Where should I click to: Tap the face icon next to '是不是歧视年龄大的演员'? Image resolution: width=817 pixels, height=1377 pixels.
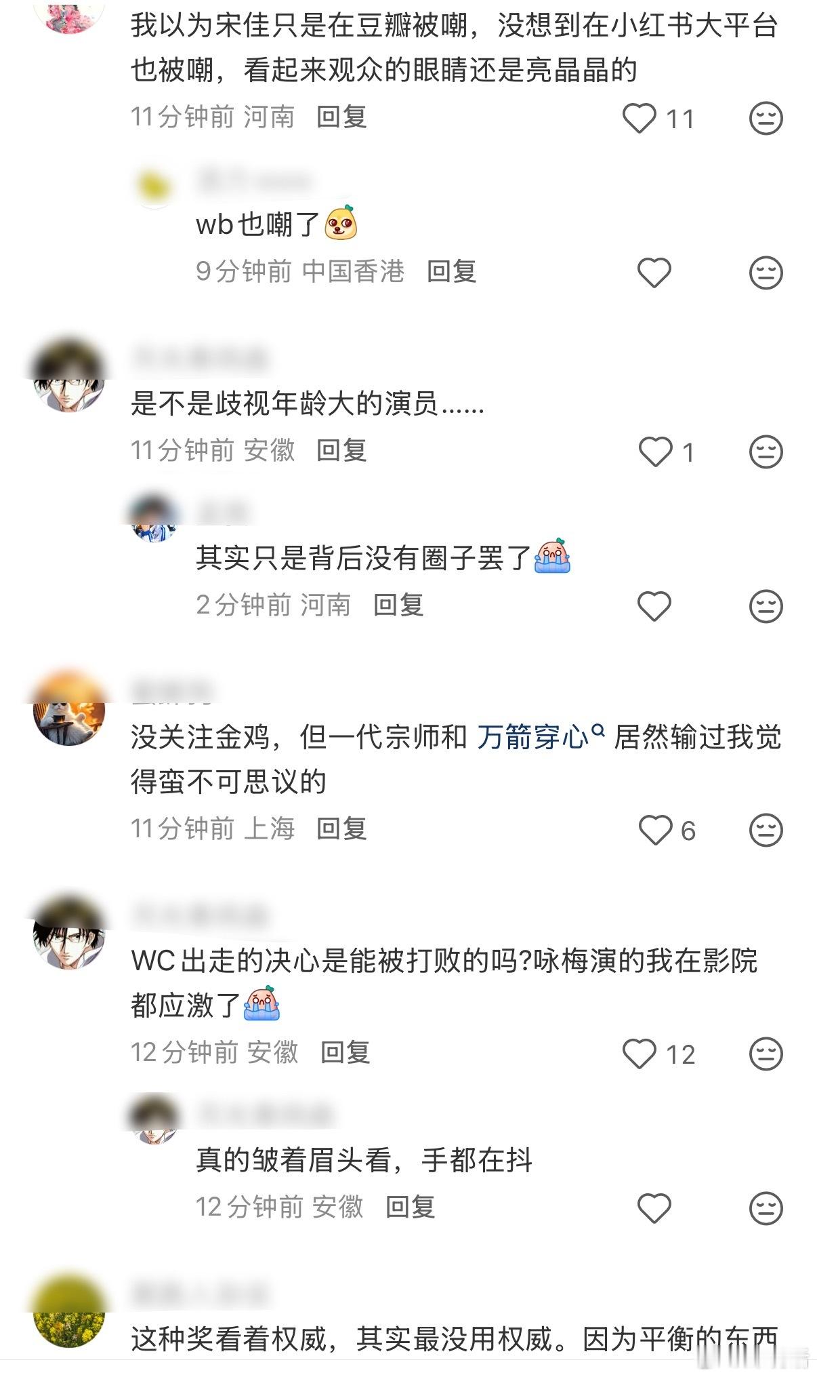(x=766, y=452)
